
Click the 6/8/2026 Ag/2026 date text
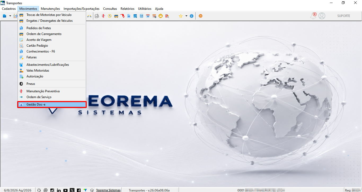[x=17, y=190]
